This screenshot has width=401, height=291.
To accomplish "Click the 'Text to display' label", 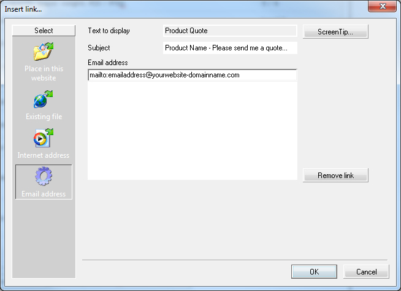I will click(109, 31).
